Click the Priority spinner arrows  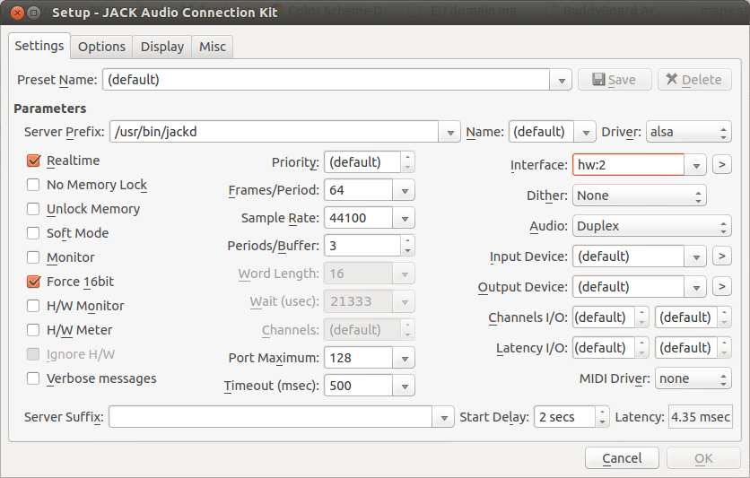[407, 162]
